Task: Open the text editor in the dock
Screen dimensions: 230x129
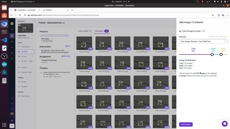Action: 4,48
